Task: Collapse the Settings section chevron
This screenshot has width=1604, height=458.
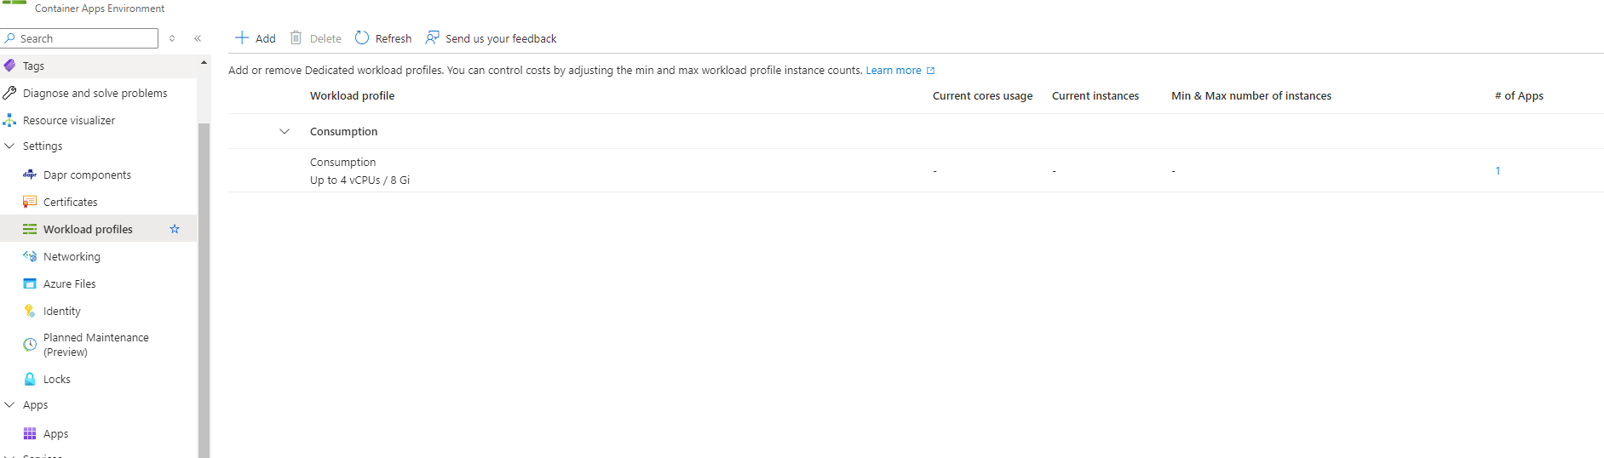Action: pyautogui.click(x=9, y=146)
